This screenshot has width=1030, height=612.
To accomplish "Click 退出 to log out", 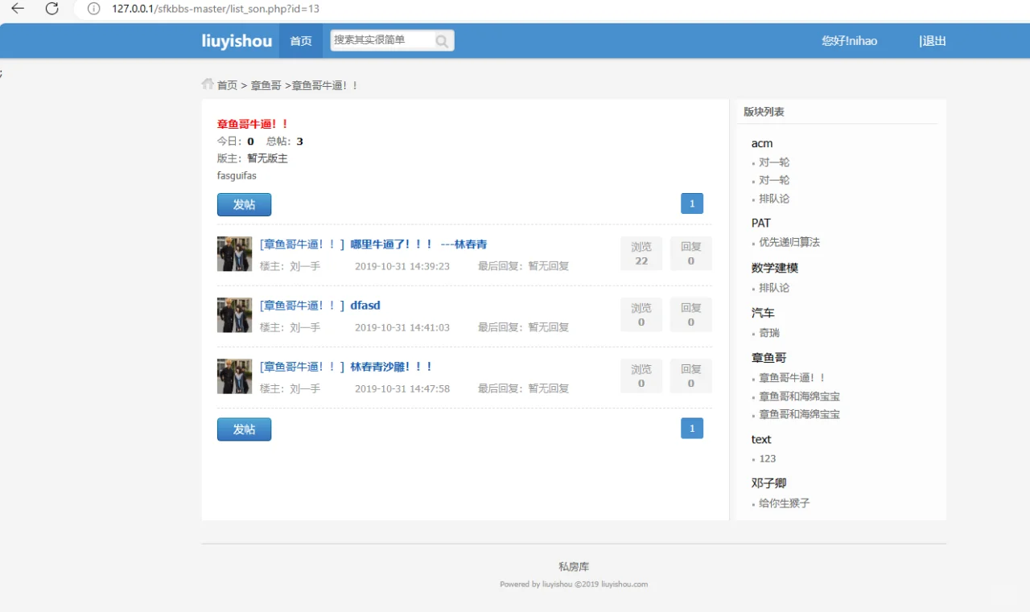I will (933, 40).
